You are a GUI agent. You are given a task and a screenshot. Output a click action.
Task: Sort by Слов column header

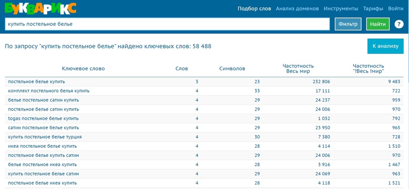(181, 69)
